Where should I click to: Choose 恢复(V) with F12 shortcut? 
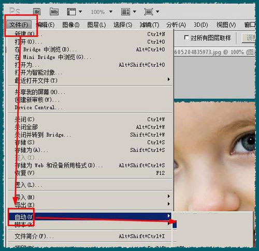[x=90, y=173]
